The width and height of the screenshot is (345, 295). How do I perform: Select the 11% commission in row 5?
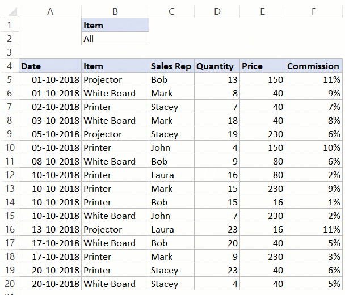tap(314, 79)
